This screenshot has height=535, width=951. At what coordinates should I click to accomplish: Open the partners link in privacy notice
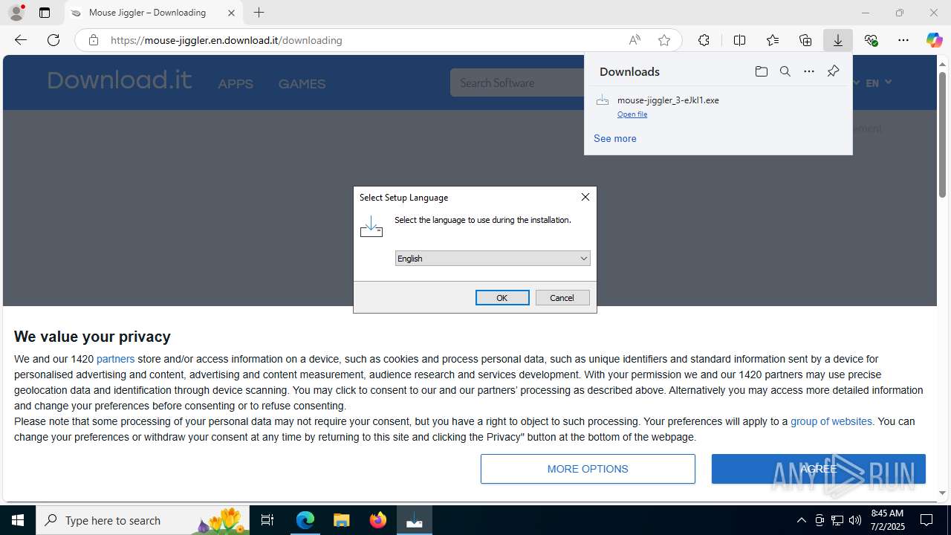click(x=115, y=359)
